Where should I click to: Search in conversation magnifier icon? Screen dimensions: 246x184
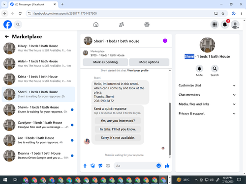coord(215,69)
